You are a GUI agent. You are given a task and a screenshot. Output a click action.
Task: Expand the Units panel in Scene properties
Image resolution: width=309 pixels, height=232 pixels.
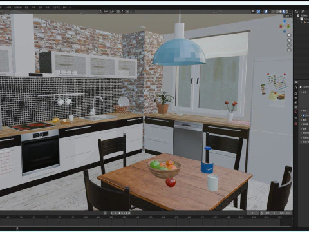coord(301,111)
